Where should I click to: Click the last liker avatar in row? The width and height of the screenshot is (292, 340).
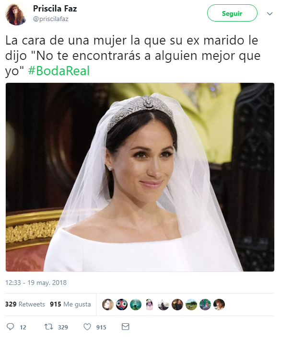219,305
